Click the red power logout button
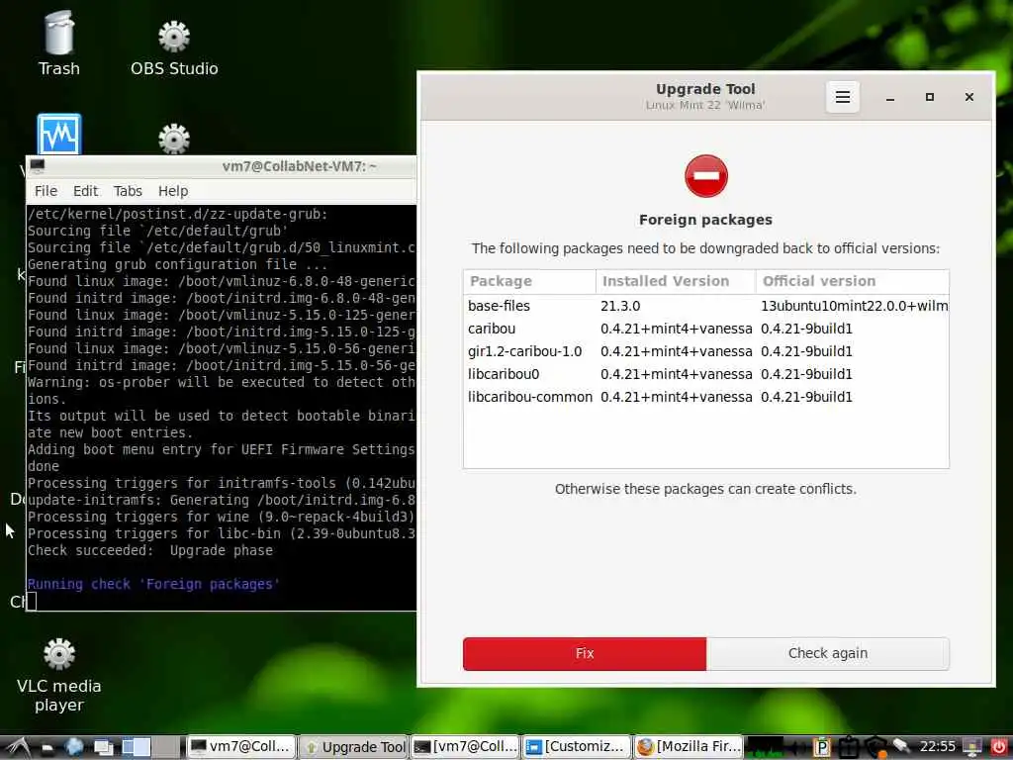Image resolution: width=1013 pixels, height=760 pixels. click(998, 747)
